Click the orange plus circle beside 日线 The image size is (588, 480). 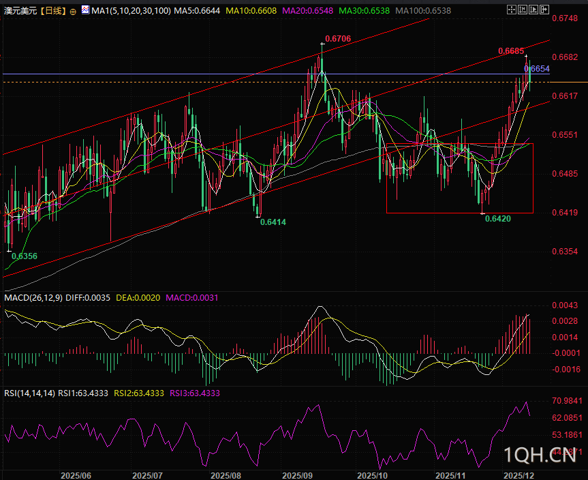(x=74, y=12)
